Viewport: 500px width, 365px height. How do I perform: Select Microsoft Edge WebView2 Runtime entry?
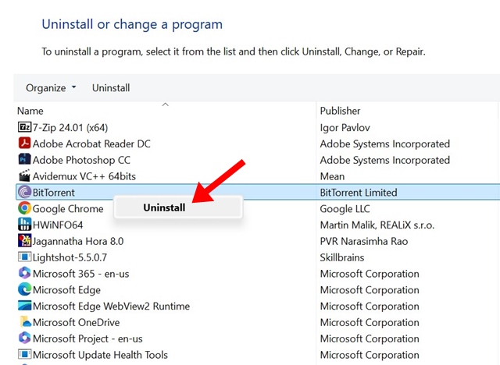click(x=111, y=307)
